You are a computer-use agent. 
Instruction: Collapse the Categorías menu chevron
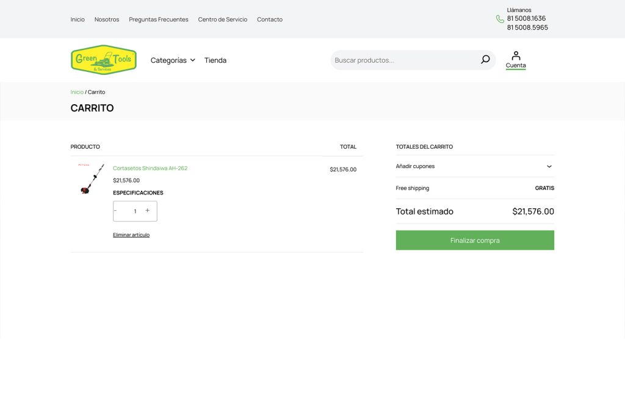point(193,60)
